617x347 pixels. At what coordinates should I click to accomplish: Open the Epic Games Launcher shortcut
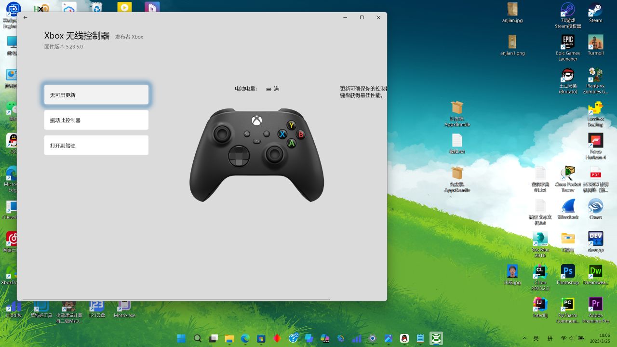(x=568, y=48)
